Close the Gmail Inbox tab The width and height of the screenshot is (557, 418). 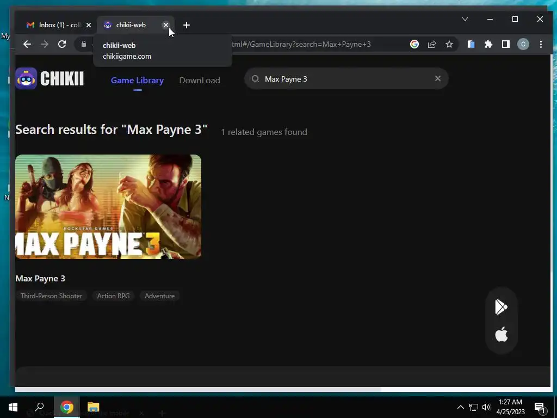(89, 25)
